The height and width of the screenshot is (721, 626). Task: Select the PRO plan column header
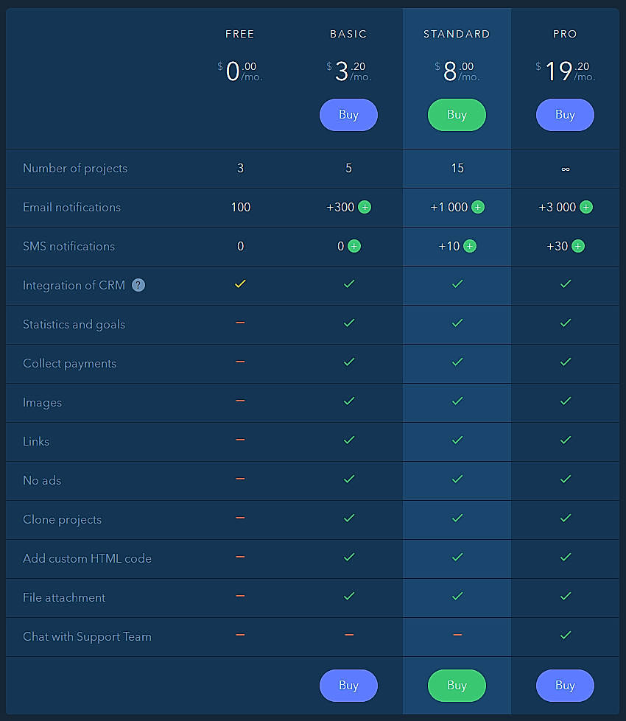(x=565, y=34)
